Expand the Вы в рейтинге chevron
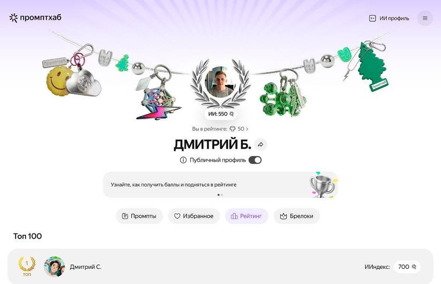Screen dimensions: 441x284 point(247,129)
